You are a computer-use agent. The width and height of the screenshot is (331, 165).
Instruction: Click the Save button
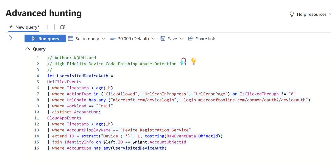[169, 39]
